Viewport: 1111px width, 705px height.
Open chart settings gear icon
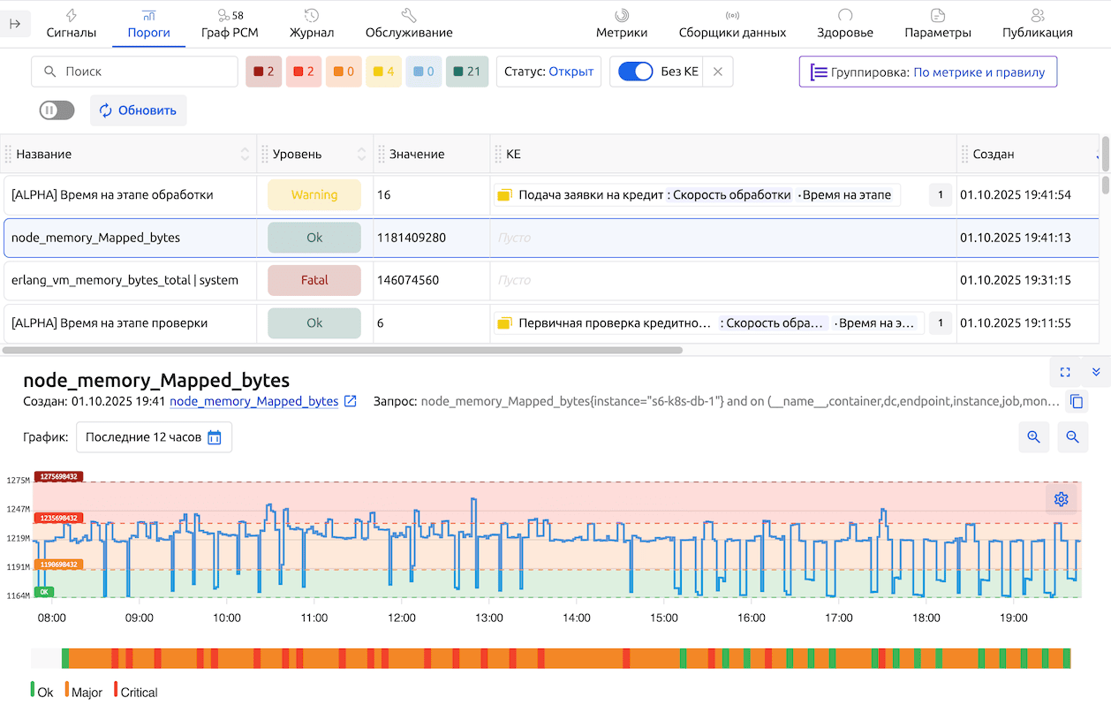[1061, 499]
